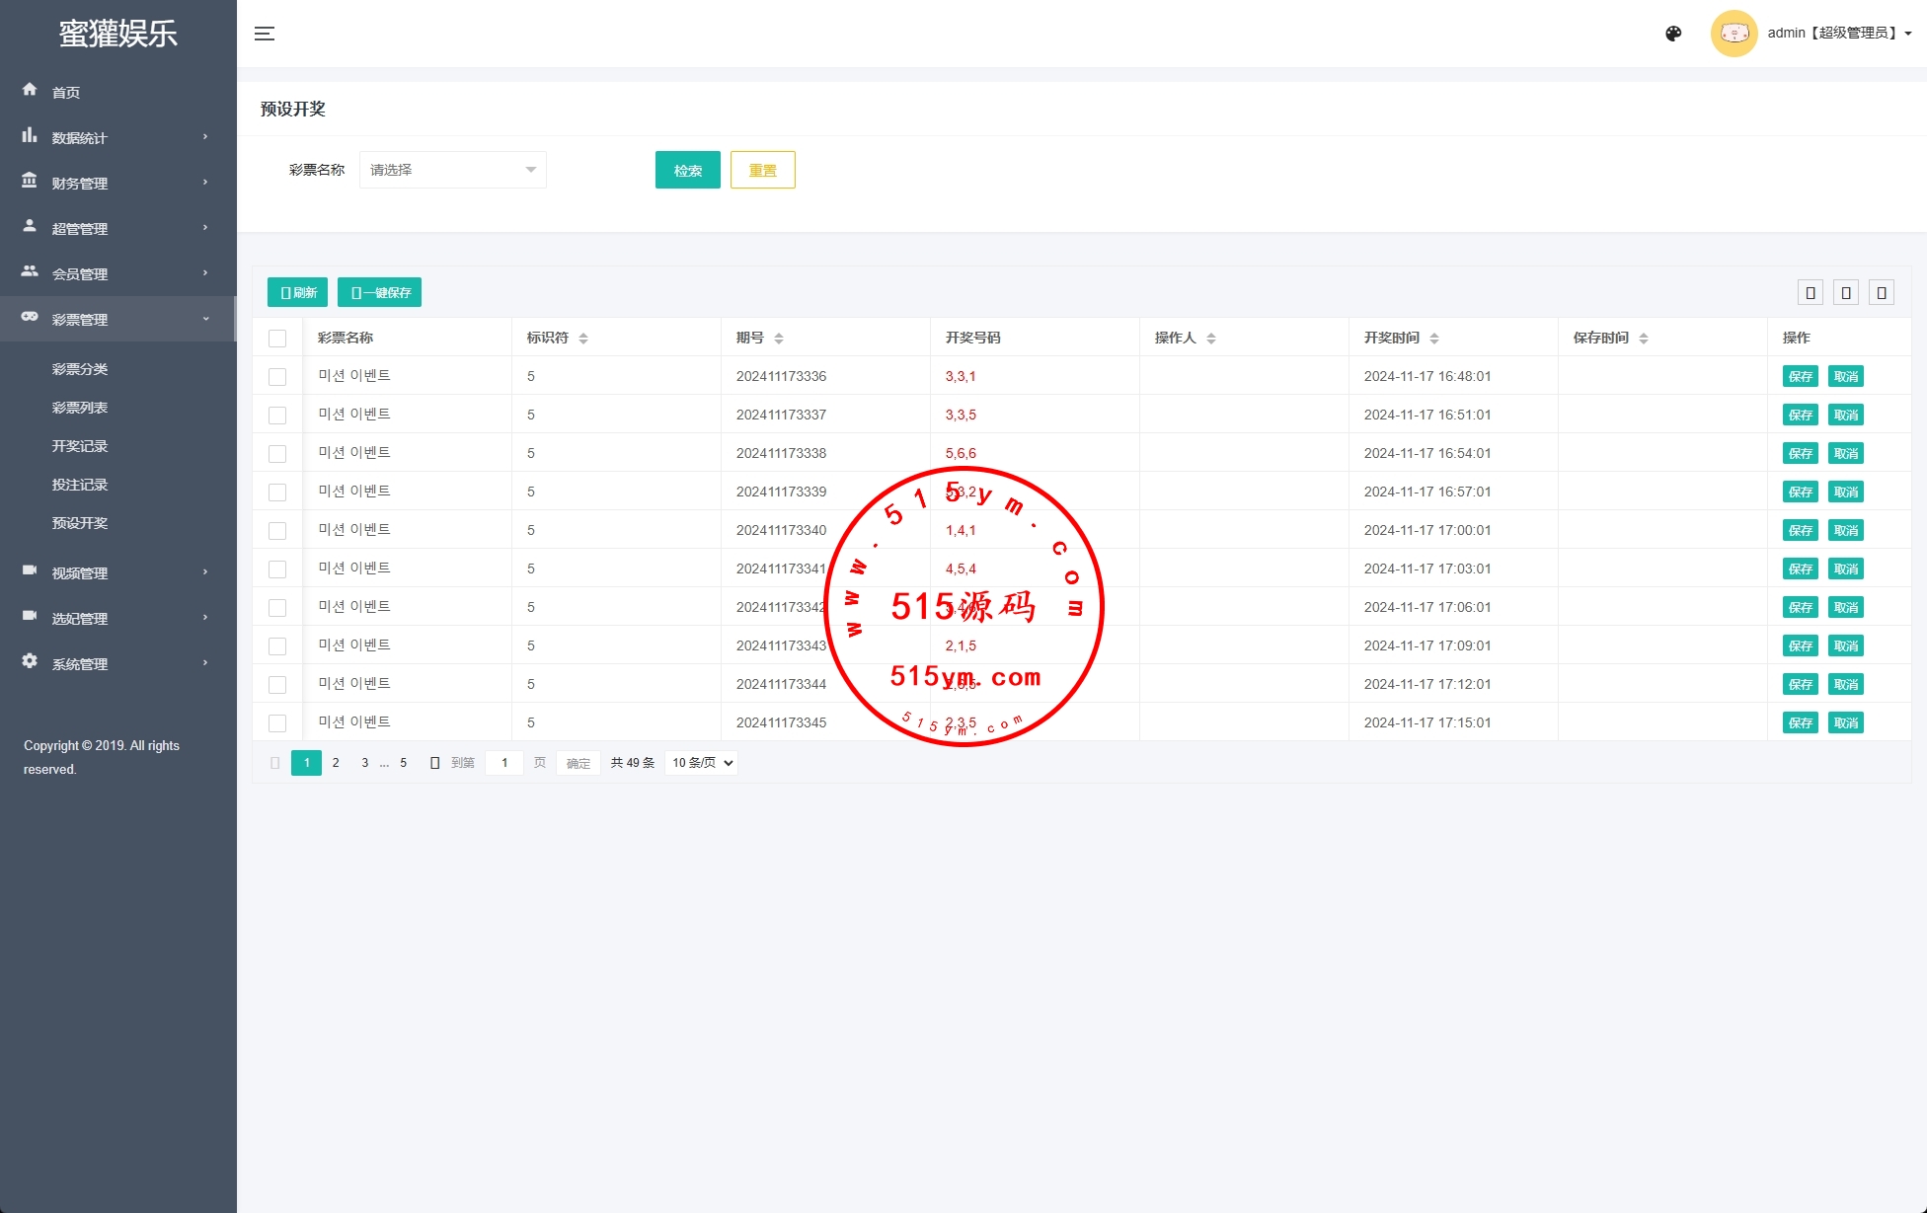This screenshot has height=1213, width=1927.
Task: Check the row for 期号 202411173336
Action: (x=277, y=377)
